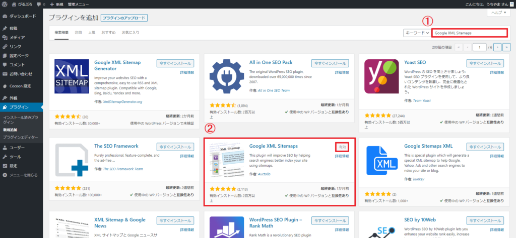Open Auctollo author link

(264, 174)
